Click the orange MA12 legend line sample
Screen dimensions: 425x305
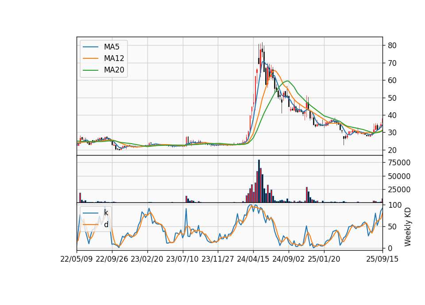(90, 58)
